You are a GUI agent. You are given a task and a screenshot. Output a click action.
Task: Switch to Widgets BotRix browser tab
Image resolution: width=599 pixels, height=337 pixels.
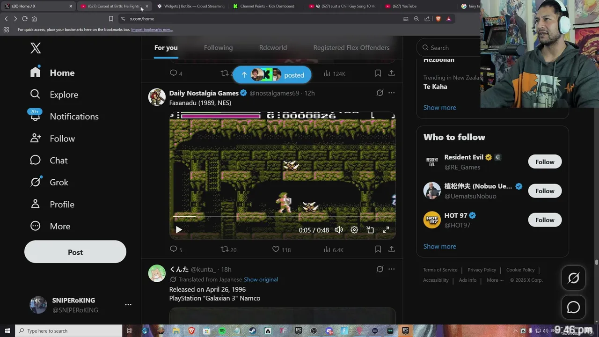pyautogui.click(x=191, y=6)
